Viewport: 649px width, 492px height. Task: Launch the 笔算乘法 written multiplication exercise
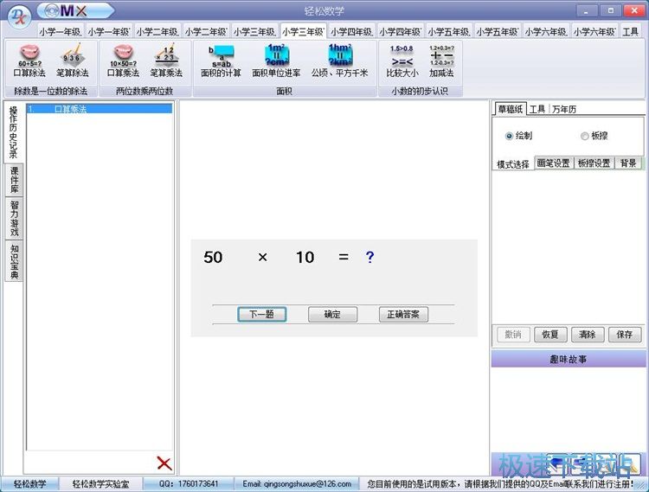[166, 61]
